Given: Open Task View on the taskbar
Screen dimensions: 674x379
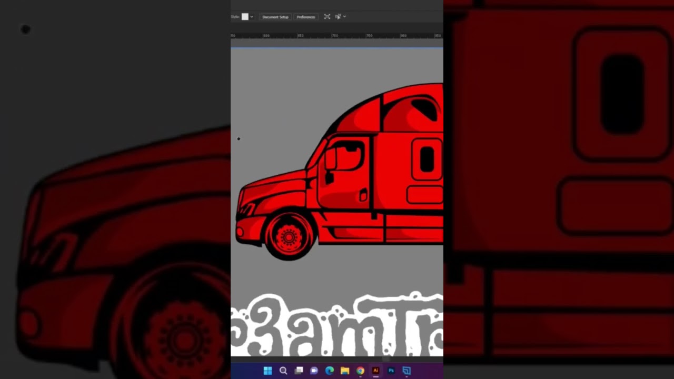Looking at the screenshot, I should (299, 371).
